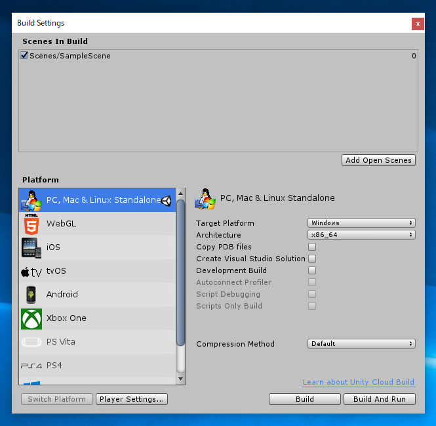Image resolution: width=436 pixels, height=426 pixels.
Task: Click the WebGL HTML5 platform icon
Action: click(31, 224)
